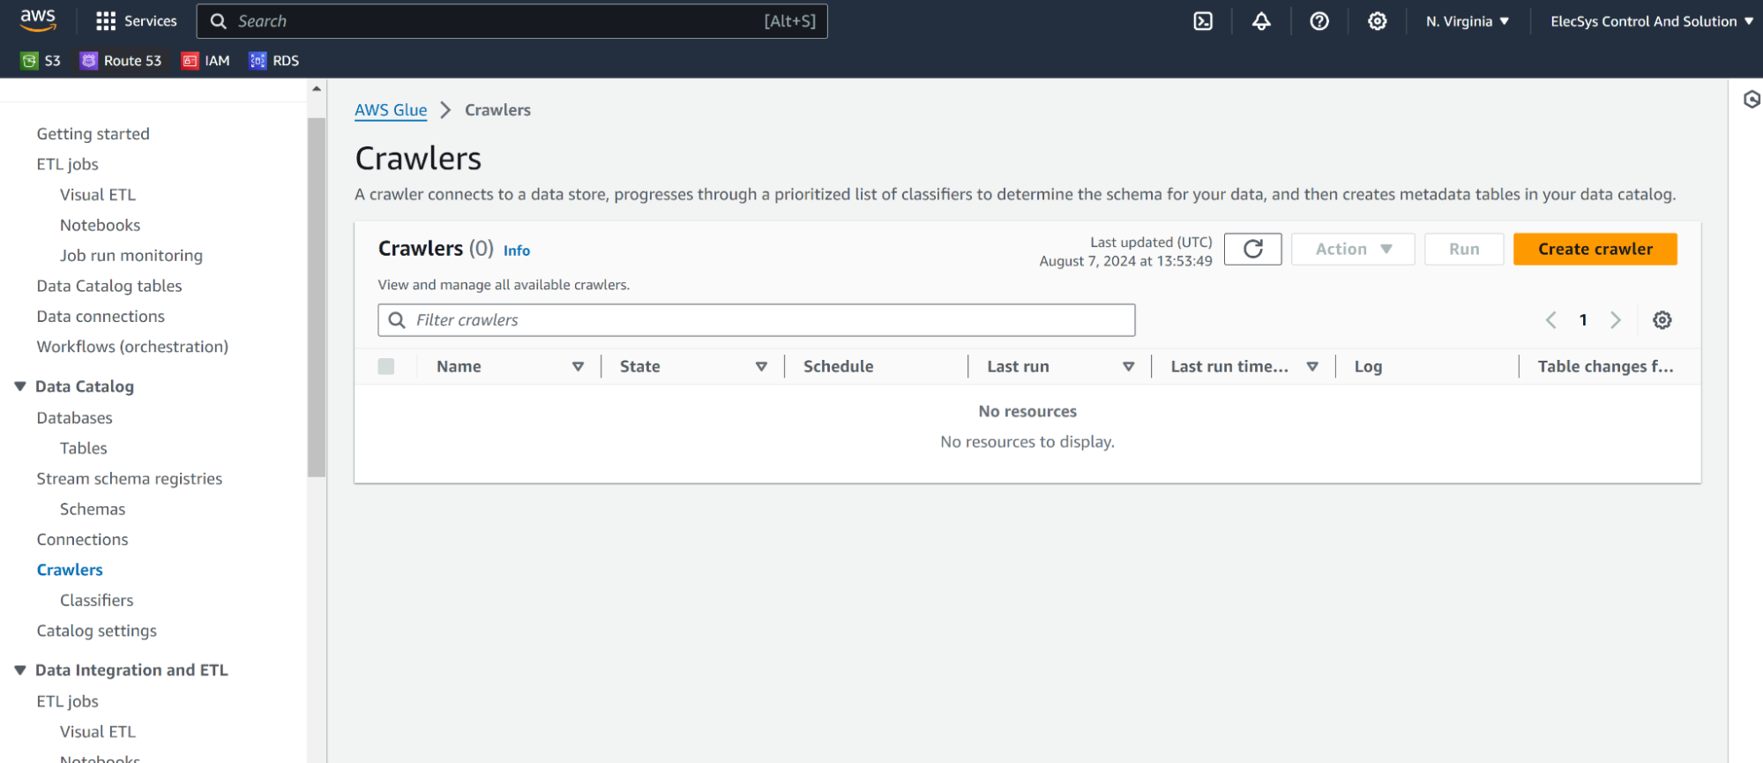Sort by the Last run column arrow
1763x763 pixels.
(1129, 367)
